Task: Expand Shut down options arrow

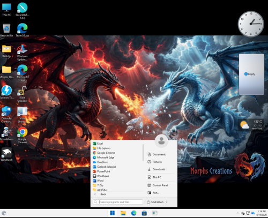Action: tap(167, 202)
